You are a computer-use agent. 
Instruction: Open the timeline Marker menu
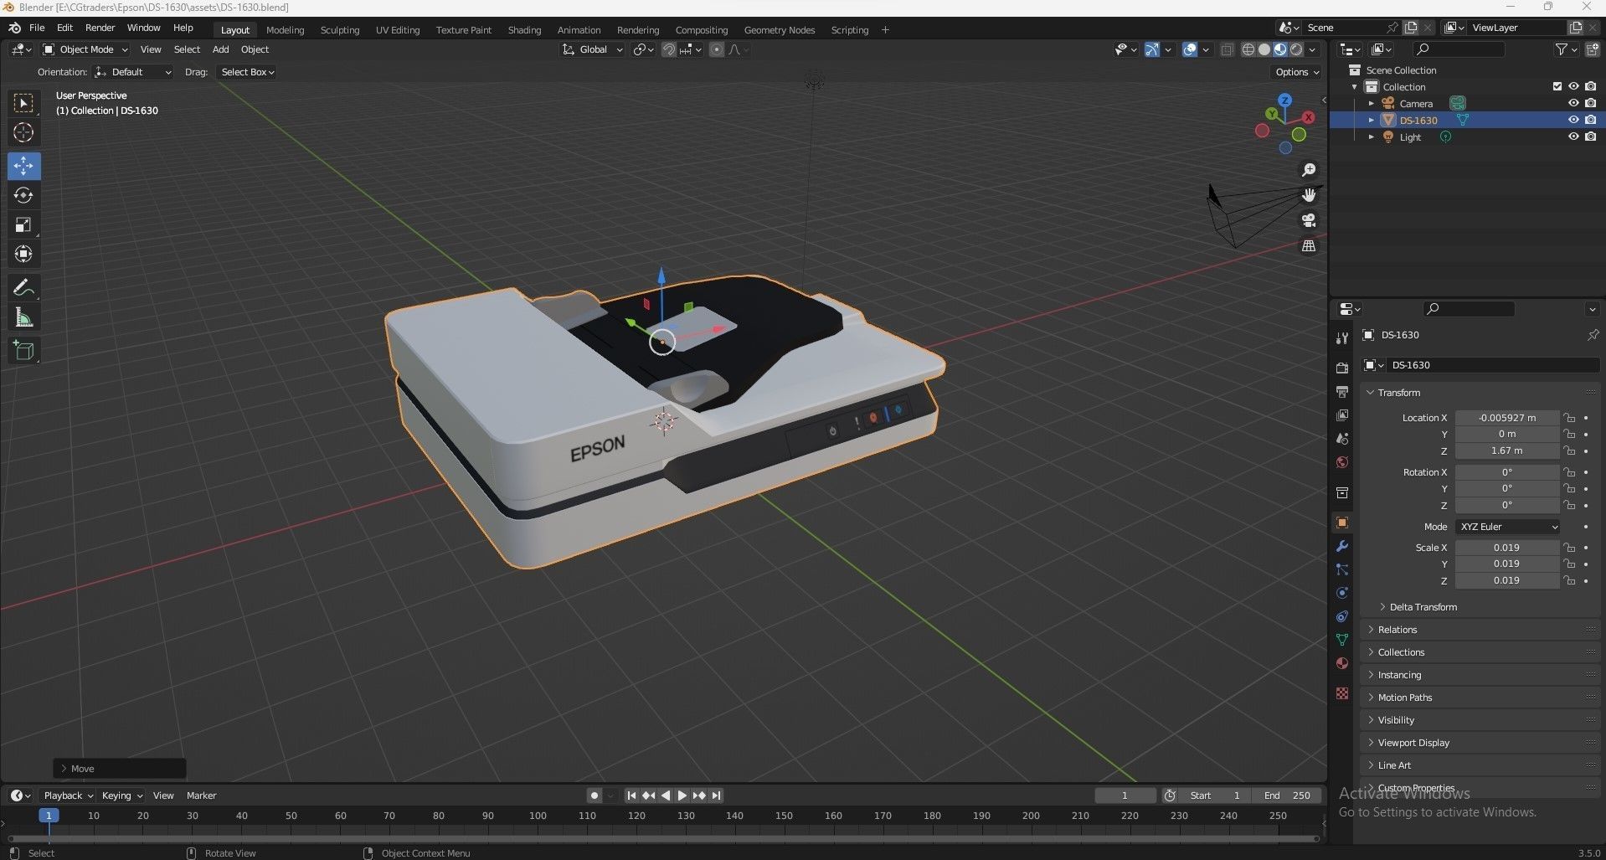[201, 796]
